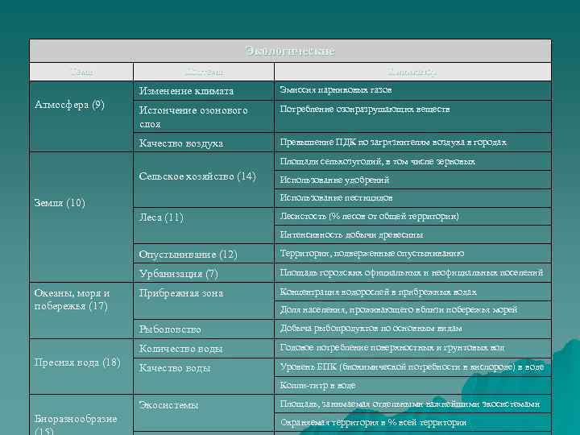Screen dimensions: 580x435
Task: Click 'Коли-титр в воде' text
Action: pos(317,385)
